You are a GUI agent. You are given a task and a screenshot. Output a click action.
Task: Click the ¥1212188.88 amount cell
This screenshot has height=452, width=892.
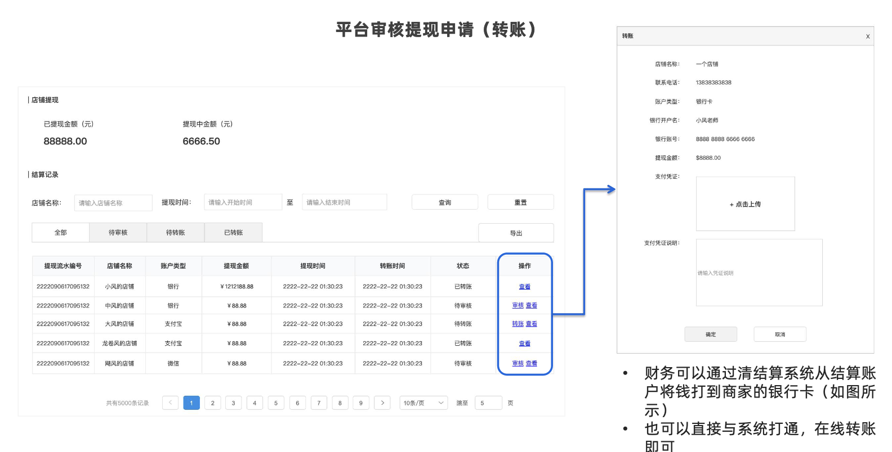coord(237,287)
